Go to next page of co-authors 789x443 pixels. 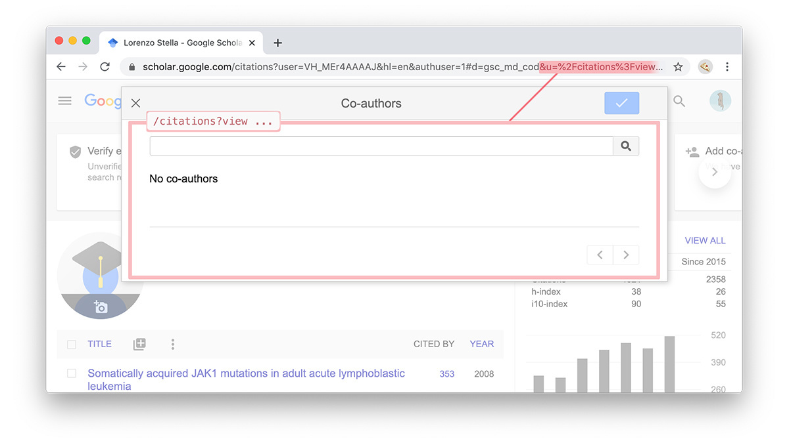tap(626, 255)
